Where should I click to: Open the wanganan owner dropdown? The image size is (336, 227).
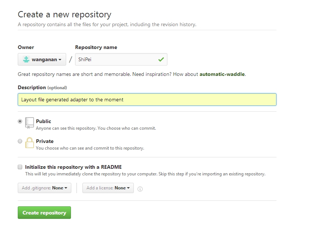click(42, 59)
